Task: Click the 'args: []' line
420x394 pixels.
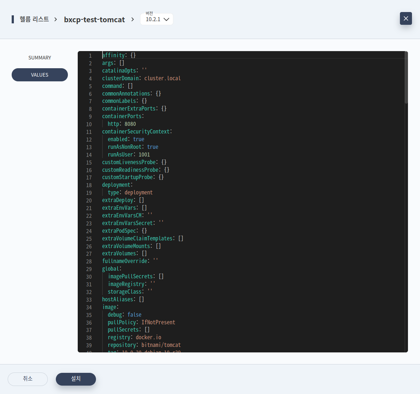Action: pos(113,63)
